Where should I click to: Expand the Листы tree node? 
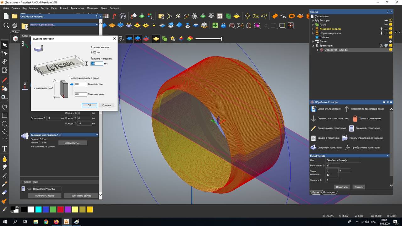tap(313, 41)
